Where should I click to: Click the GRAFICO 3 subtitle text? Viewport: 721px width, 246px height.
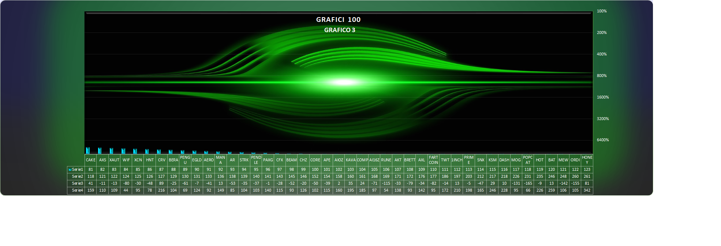pos(339,30)
